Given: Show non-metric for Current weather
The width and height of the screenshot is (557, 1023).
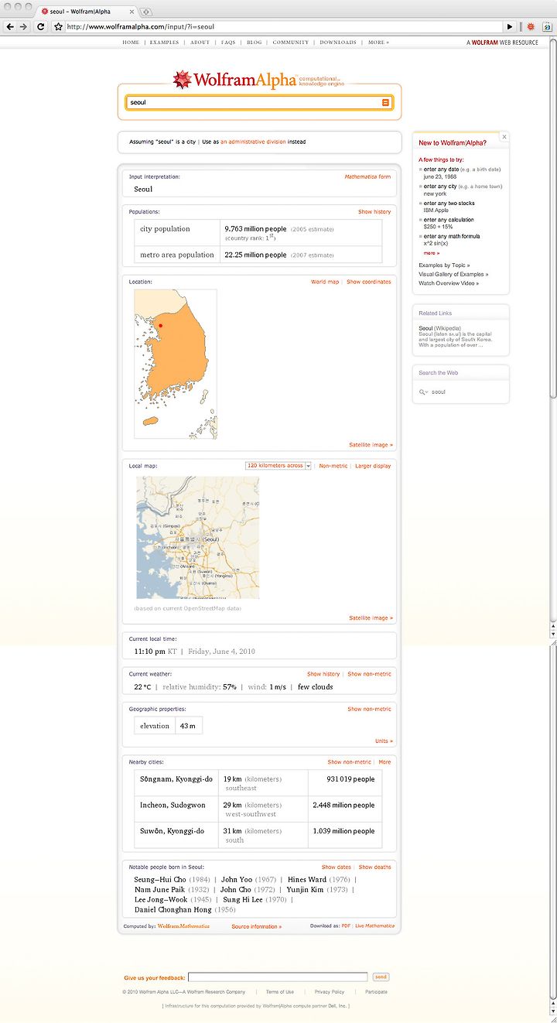Looking at the screenshot, I should [369, 675].
